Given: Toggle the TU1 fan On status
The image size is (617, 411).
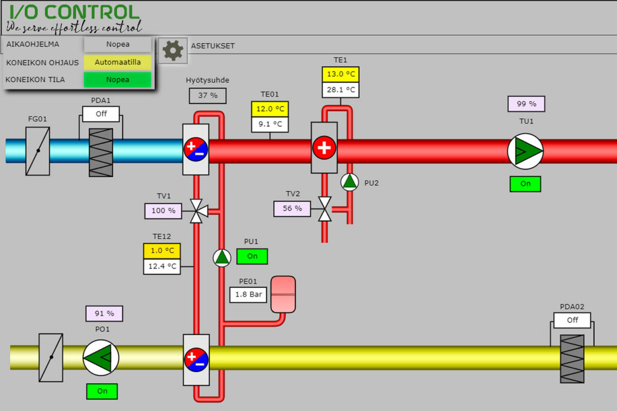Looking at the screenshot, I should tap(525, 184).
